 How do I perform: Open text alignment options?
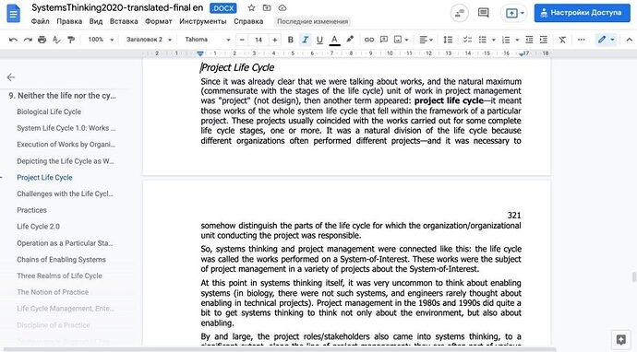tap(426, 40)
